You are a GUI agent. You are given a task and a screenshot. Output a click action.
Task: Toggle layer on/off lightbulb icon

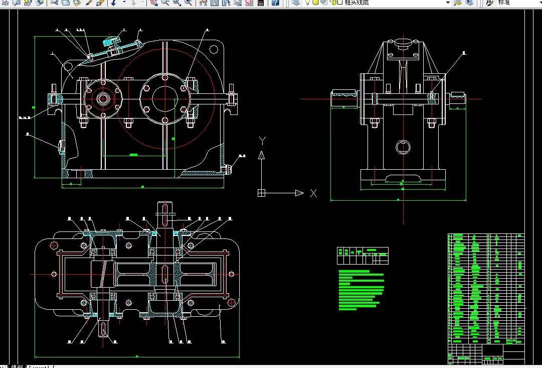tap(308, 3)
